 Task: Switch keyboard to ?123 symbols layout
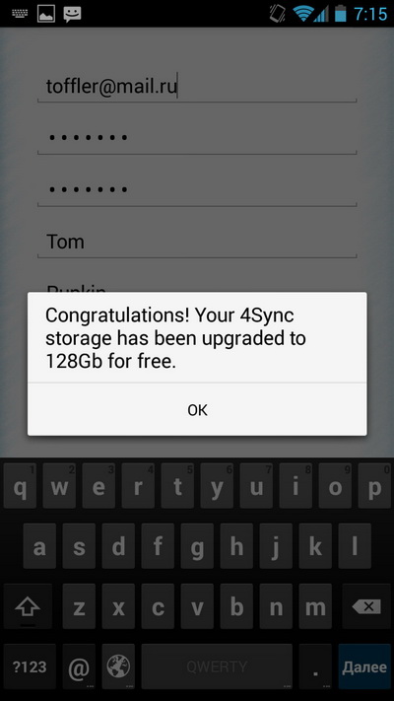pyautogui.click(x=30, y=667)
